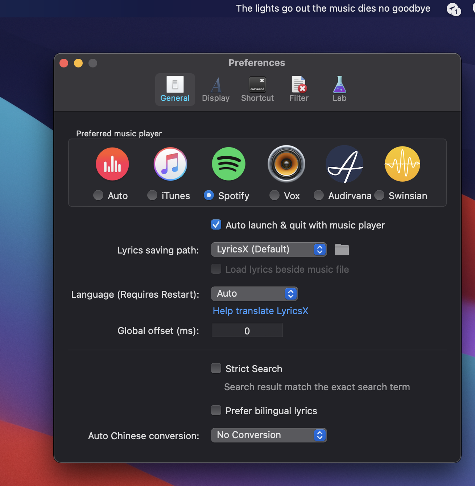The image size is (475, 486).
Task: Click the Preferences window title
Action: pos(257,63)
